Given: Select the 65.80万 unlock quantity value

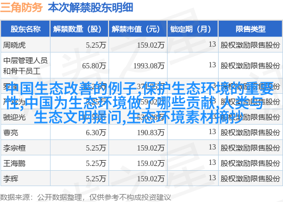Looking at the screenshot, I should coord(94,66).
